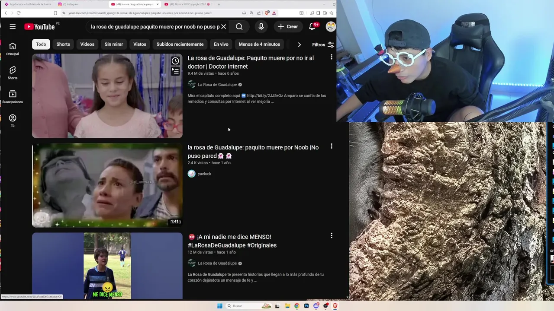Select the Videos filter chip
Image resolution: width=554 pixels, height=311 pixels.
click(x=87, y=44)
